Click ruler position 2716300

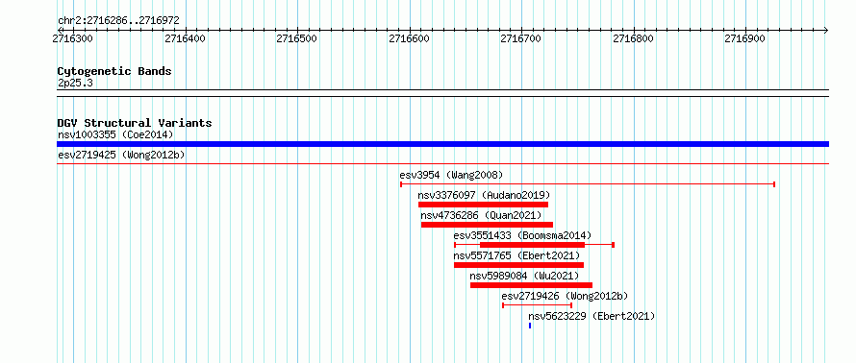72,38
